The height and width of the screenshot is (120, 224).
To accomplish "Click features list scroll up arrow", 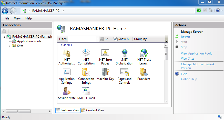I will coord(166,45).
